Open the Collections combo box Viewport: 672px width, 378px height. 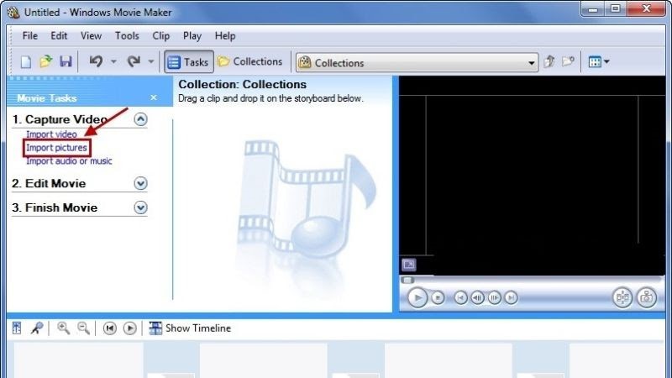point(417,63)
